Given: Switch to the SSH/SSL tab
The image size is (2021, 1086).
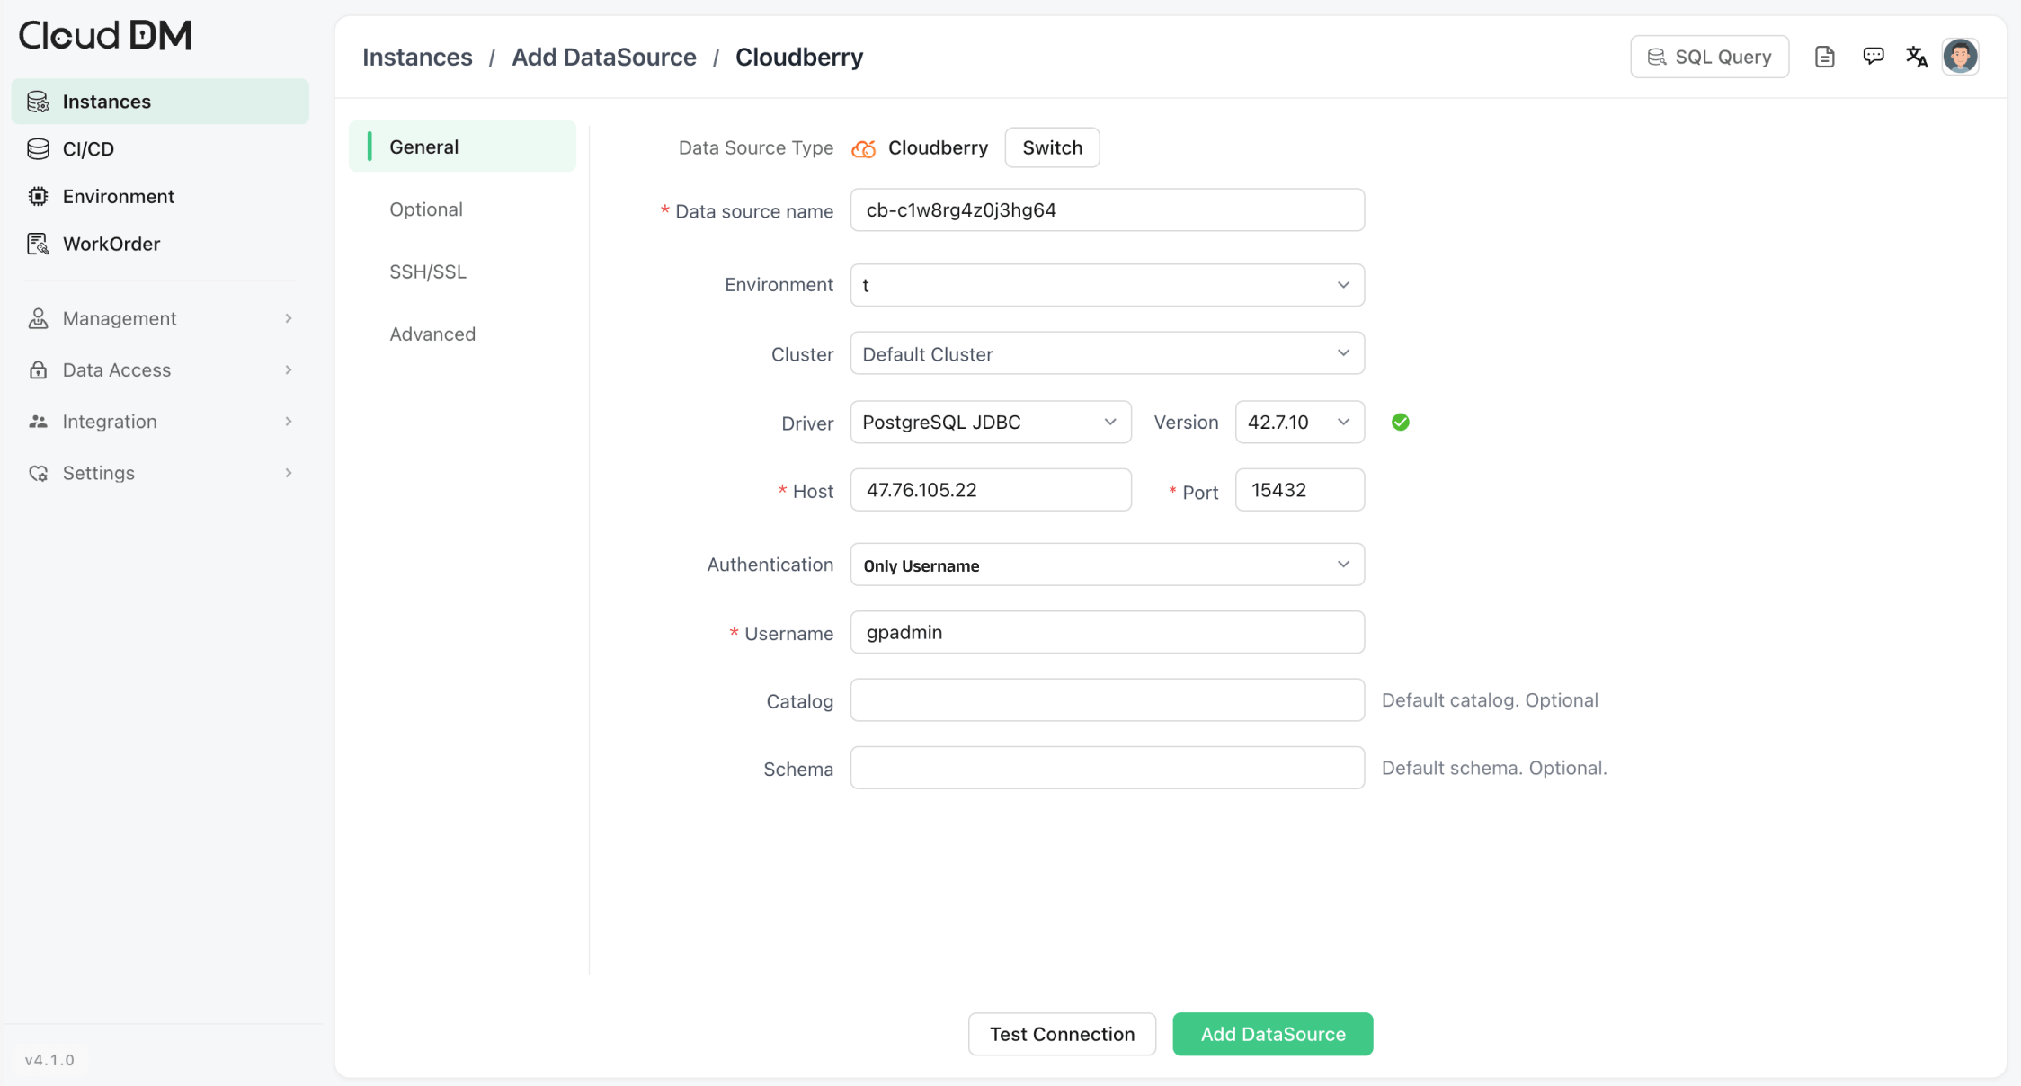Looking at the screenshot, I should (x=428, y=271).
